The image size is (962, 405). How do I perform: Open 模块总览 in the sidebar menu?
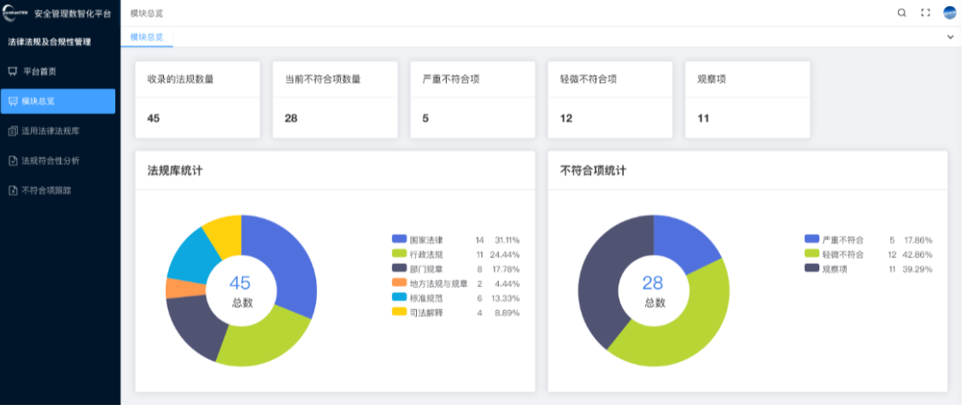(58, 101)
